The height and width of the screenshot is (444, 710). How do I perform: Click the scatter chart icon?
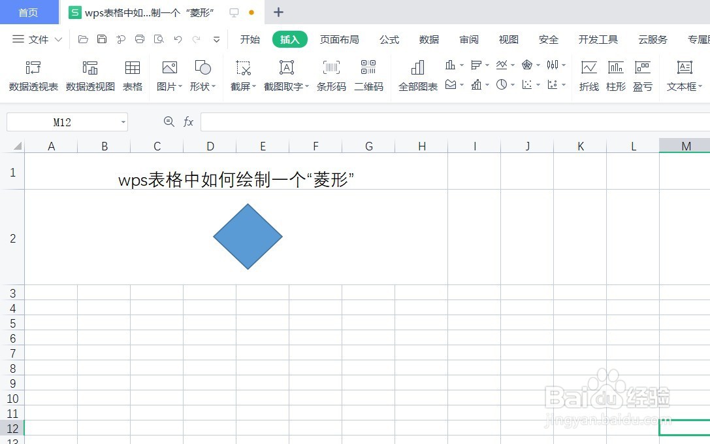pyautogui.click(x=526, y=84)
